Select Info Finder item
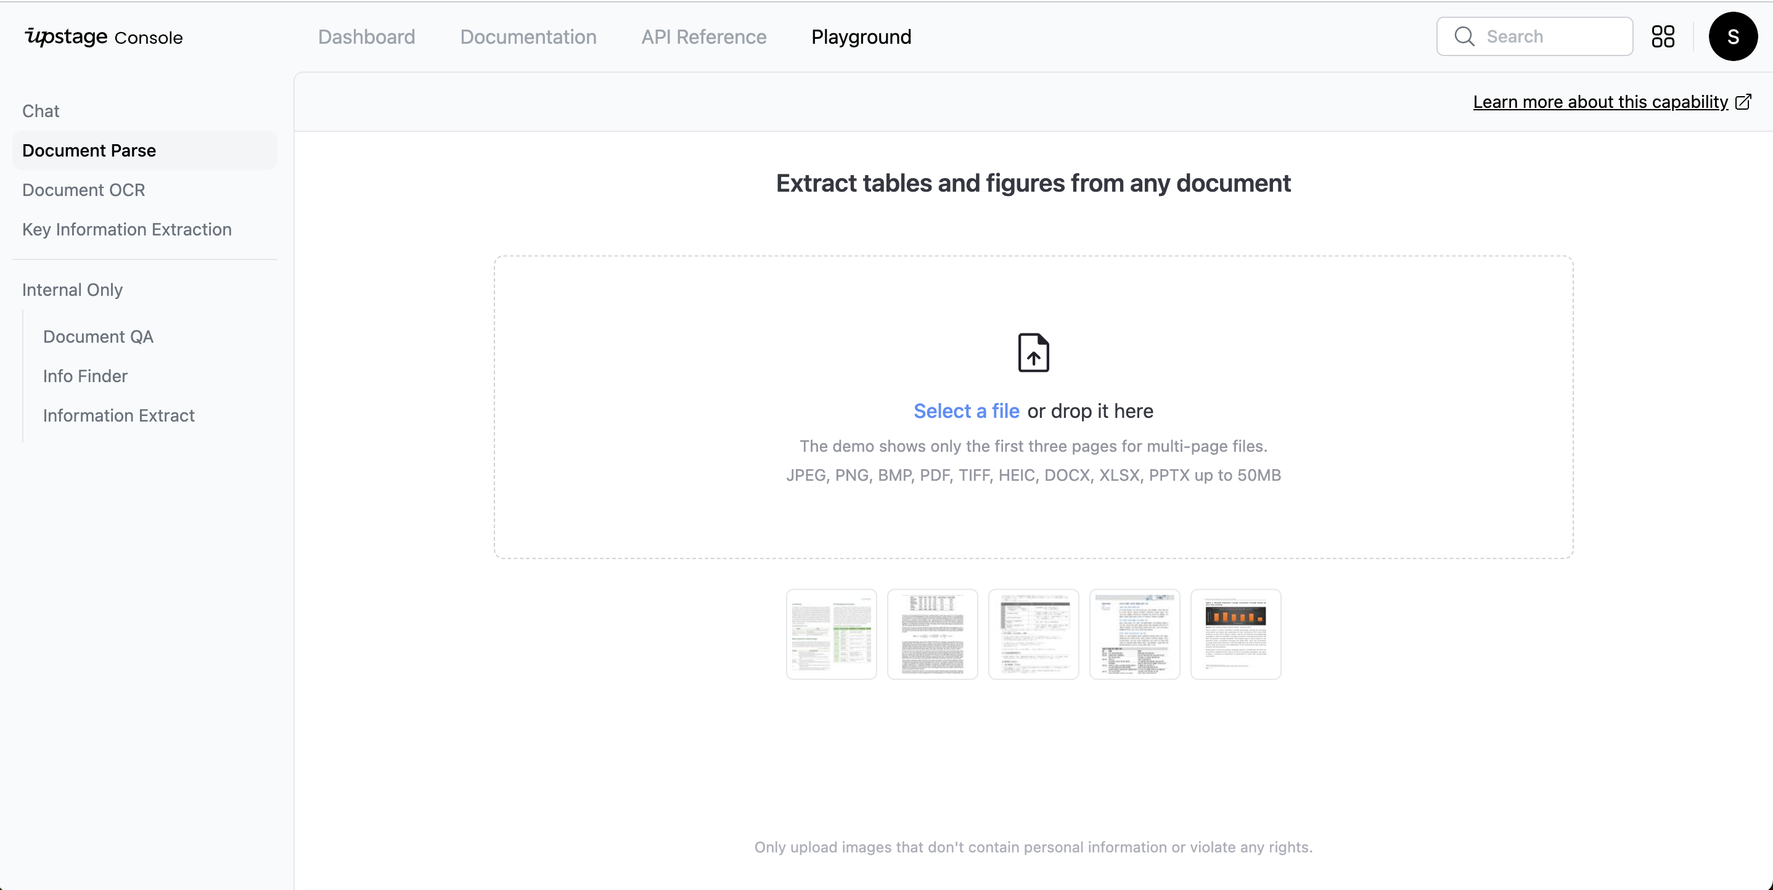The height and width of the screenshot is (890, 1773). click(84, 376)
